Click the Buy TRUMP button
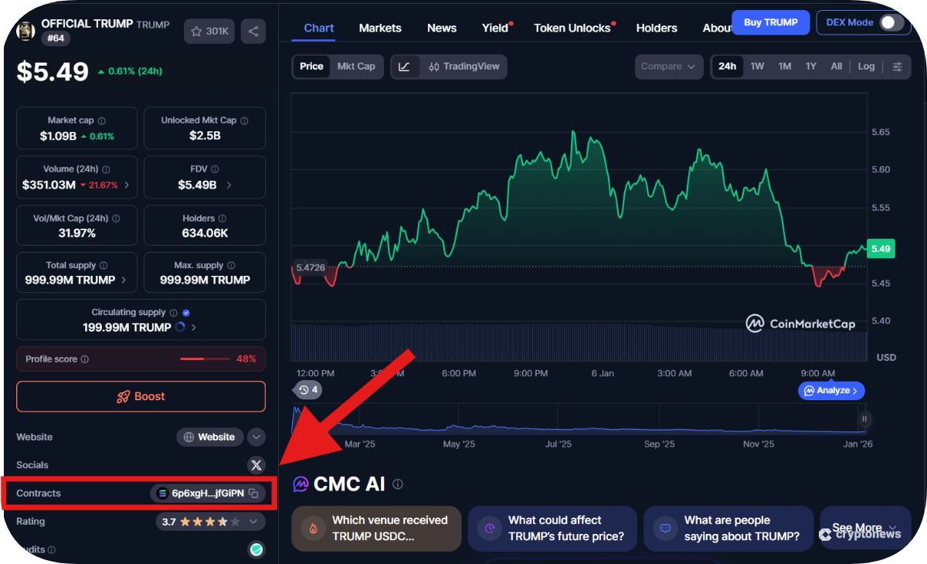927x564 pixels. (770, 22)
